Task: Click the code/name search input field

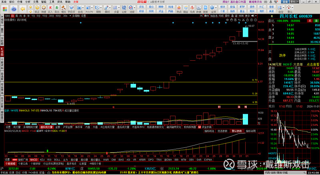Action: coord(285,173)
